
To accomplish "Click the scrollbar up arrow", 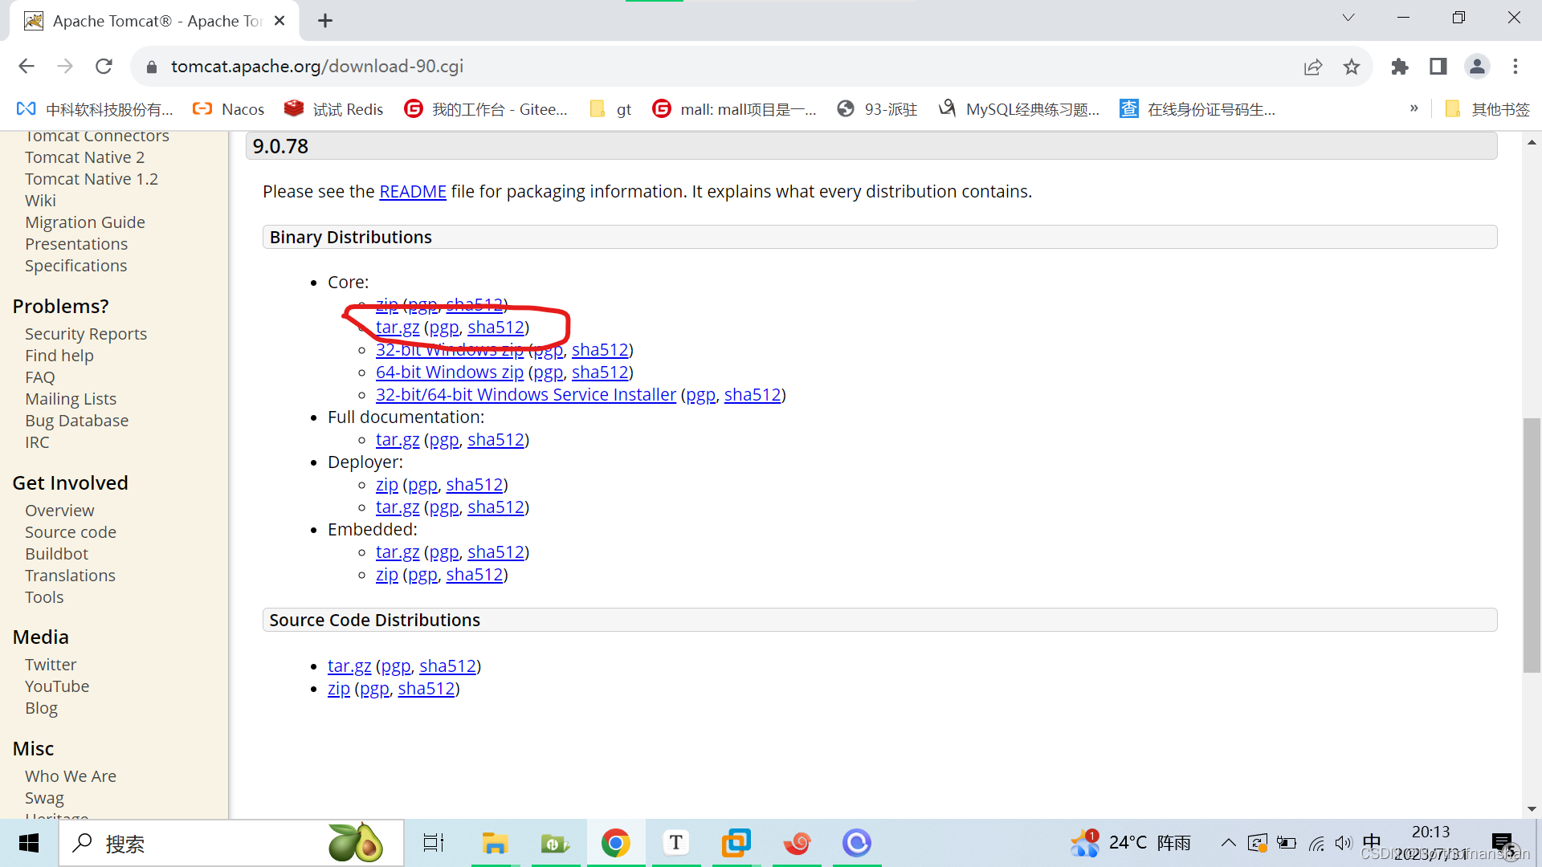I will point(1532,142).
